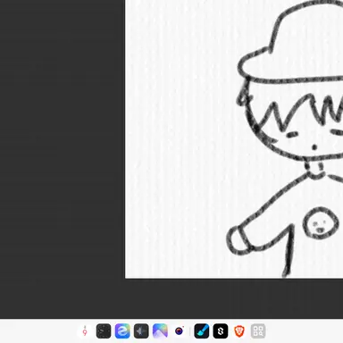Open the gray app grid search icon
The image size is (343, 343).
pos(258,331)
